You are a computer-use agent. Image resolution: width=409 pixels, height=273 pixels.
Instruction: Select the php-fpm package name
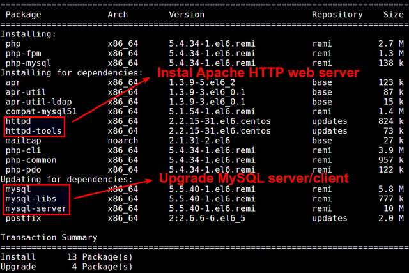point(23,54)
